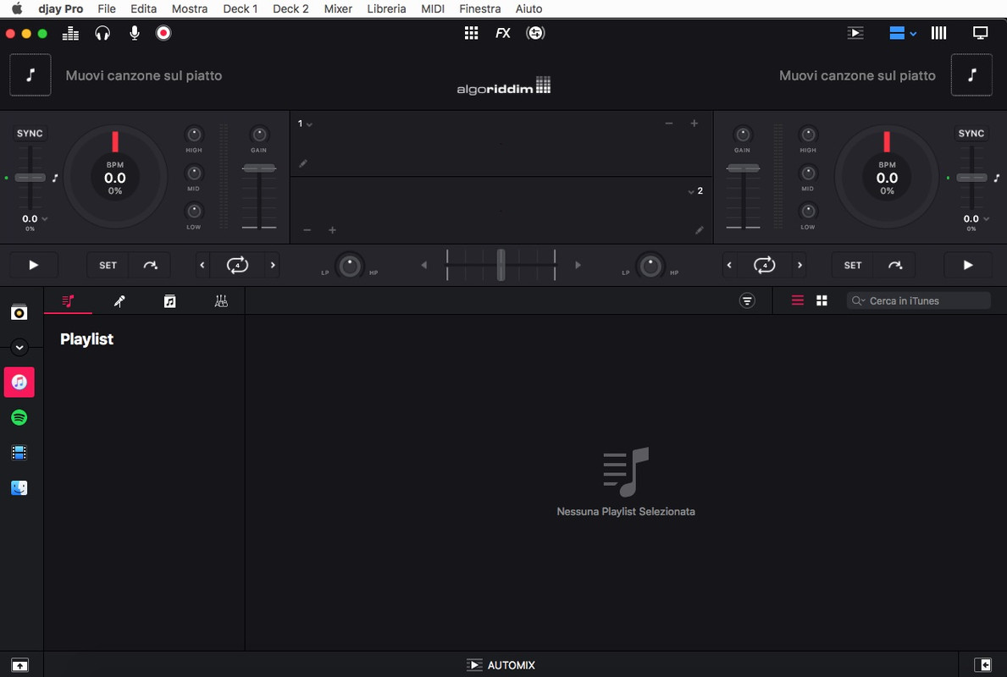
Task: Click the right deck music note artwork
Action: 971,75
